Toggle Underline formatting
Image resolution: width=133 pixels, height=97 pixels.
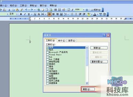[29, 14]
